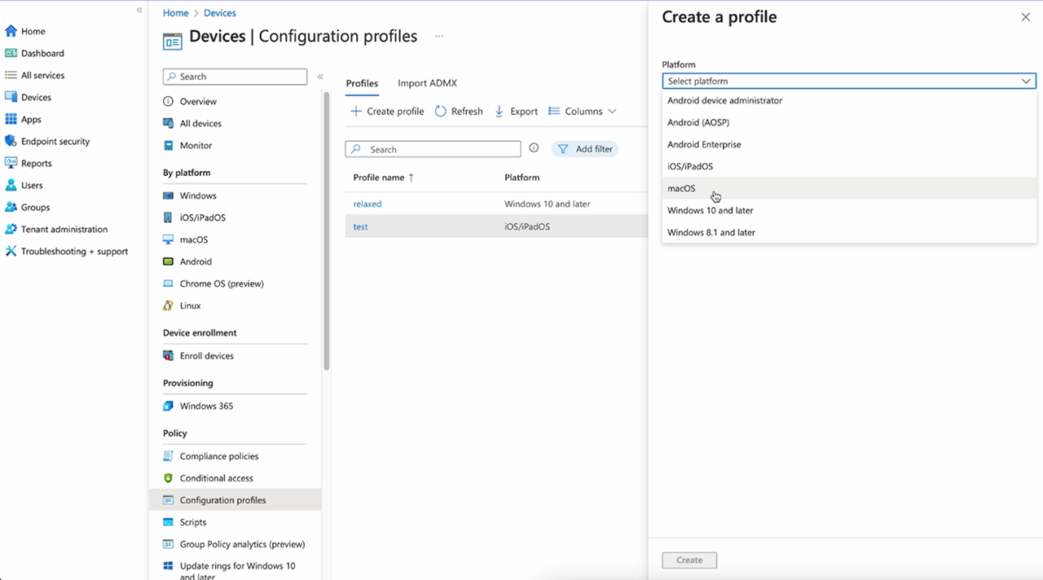Collapse the left navigation with double chevron
The width and height of the screenshot is (1043, 580).
[x=139, y=10]
